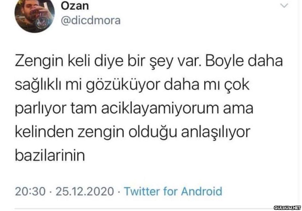The width and height of the screenshot is (302, 211).
Task: Open the Twitter for Android source link
Action: [x=173, y=191]
